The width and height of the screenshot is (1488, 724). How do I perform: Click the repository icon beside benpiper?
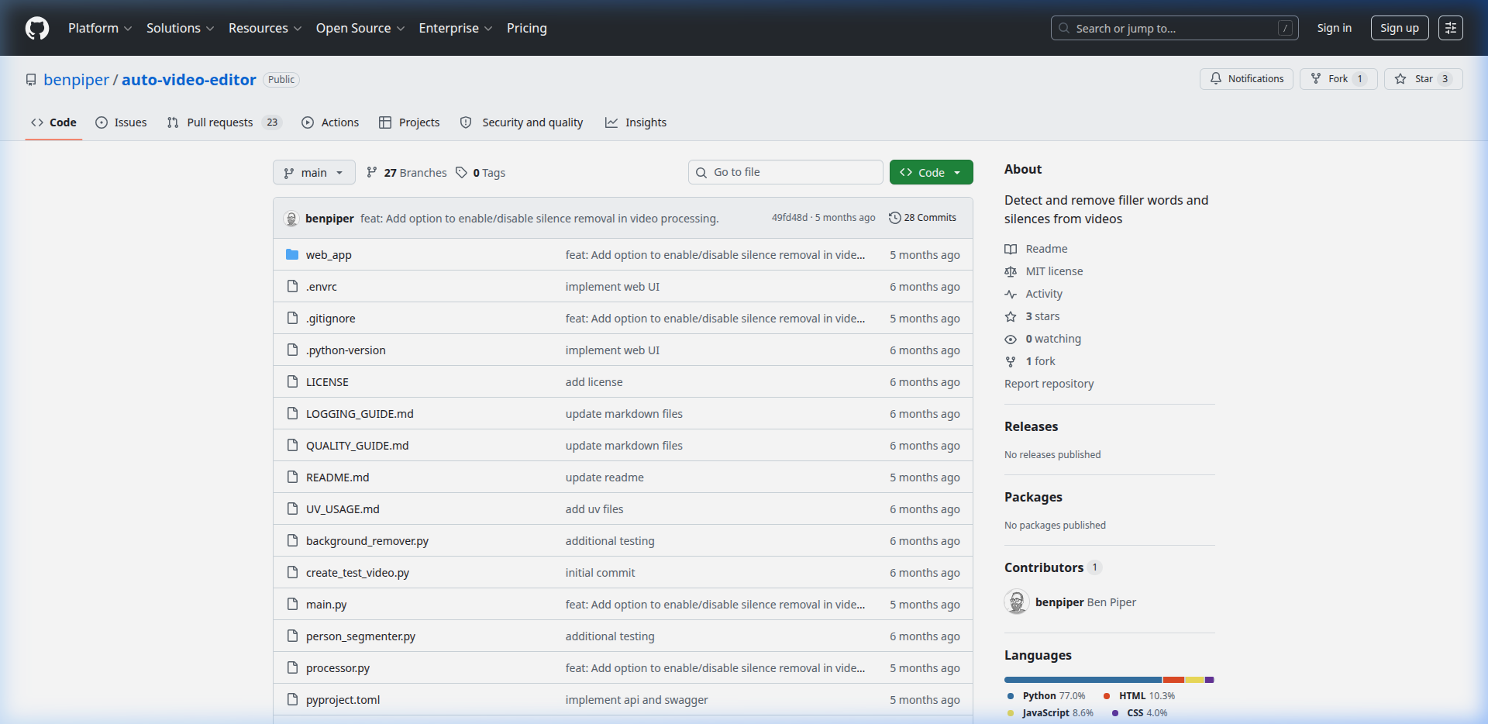tap(31, 80)
